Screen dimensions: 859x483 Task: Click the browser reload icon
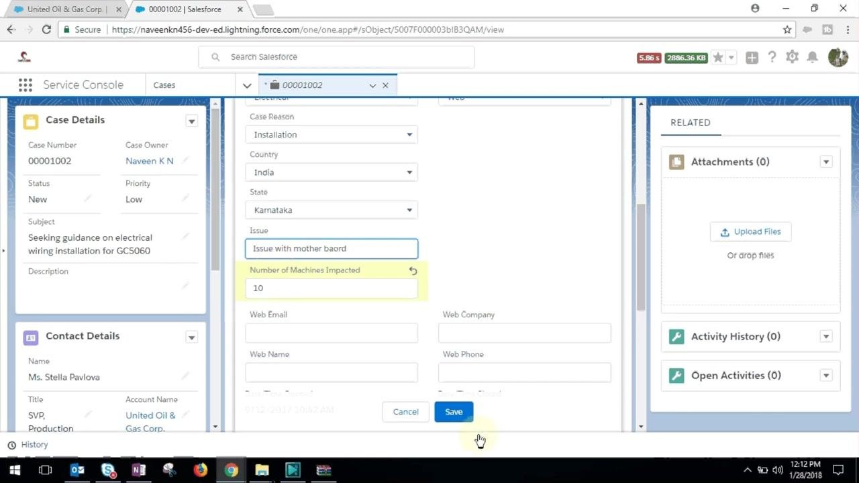[46, 30]
